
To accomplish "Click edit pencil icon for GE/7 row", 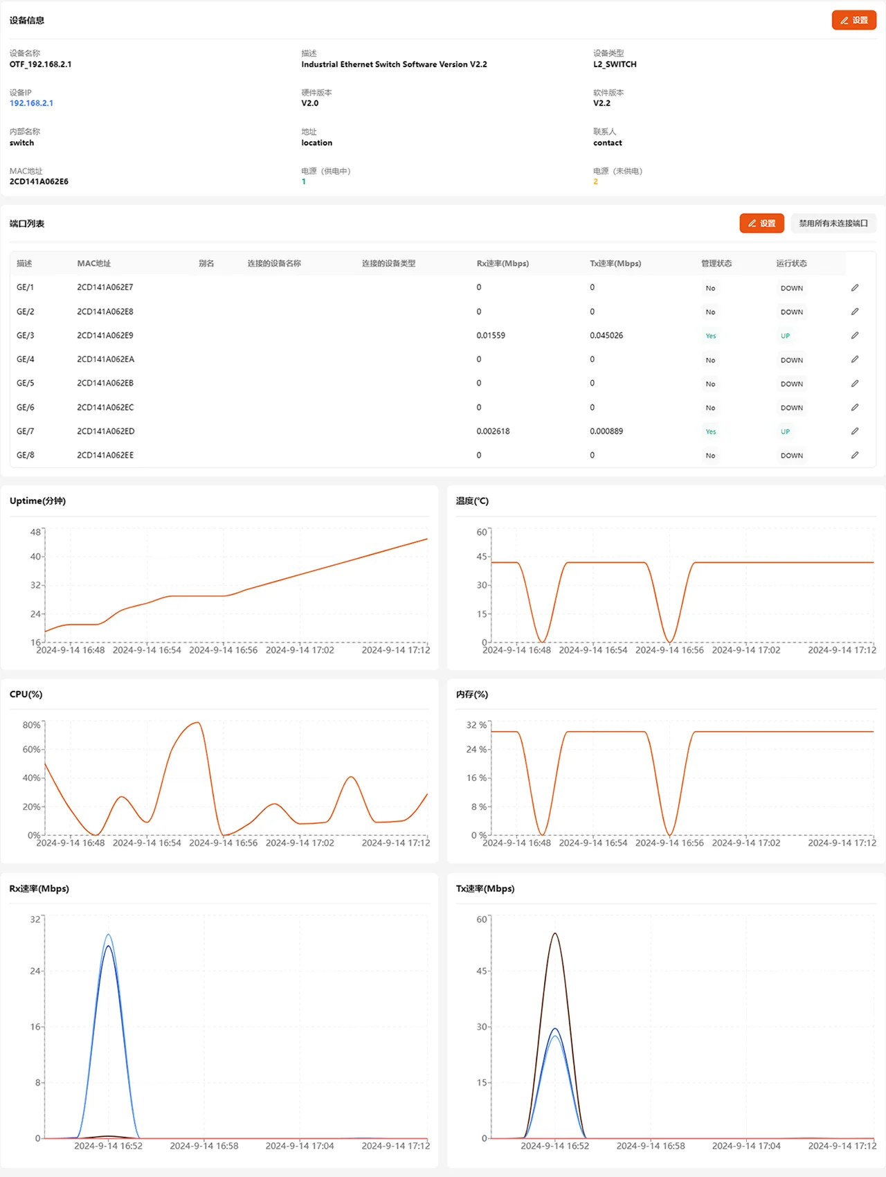I will [855, 431].
